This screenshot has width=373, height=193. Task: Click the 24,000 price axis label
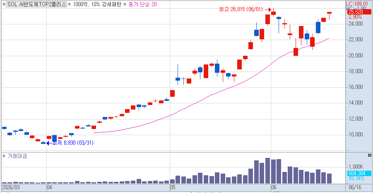click(356, 24)
